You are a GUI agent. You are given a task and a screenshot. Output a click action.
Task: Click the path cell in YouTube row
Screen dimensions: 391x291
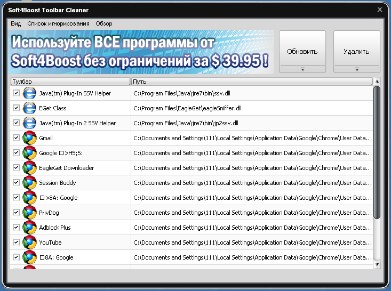click(252, 242)
